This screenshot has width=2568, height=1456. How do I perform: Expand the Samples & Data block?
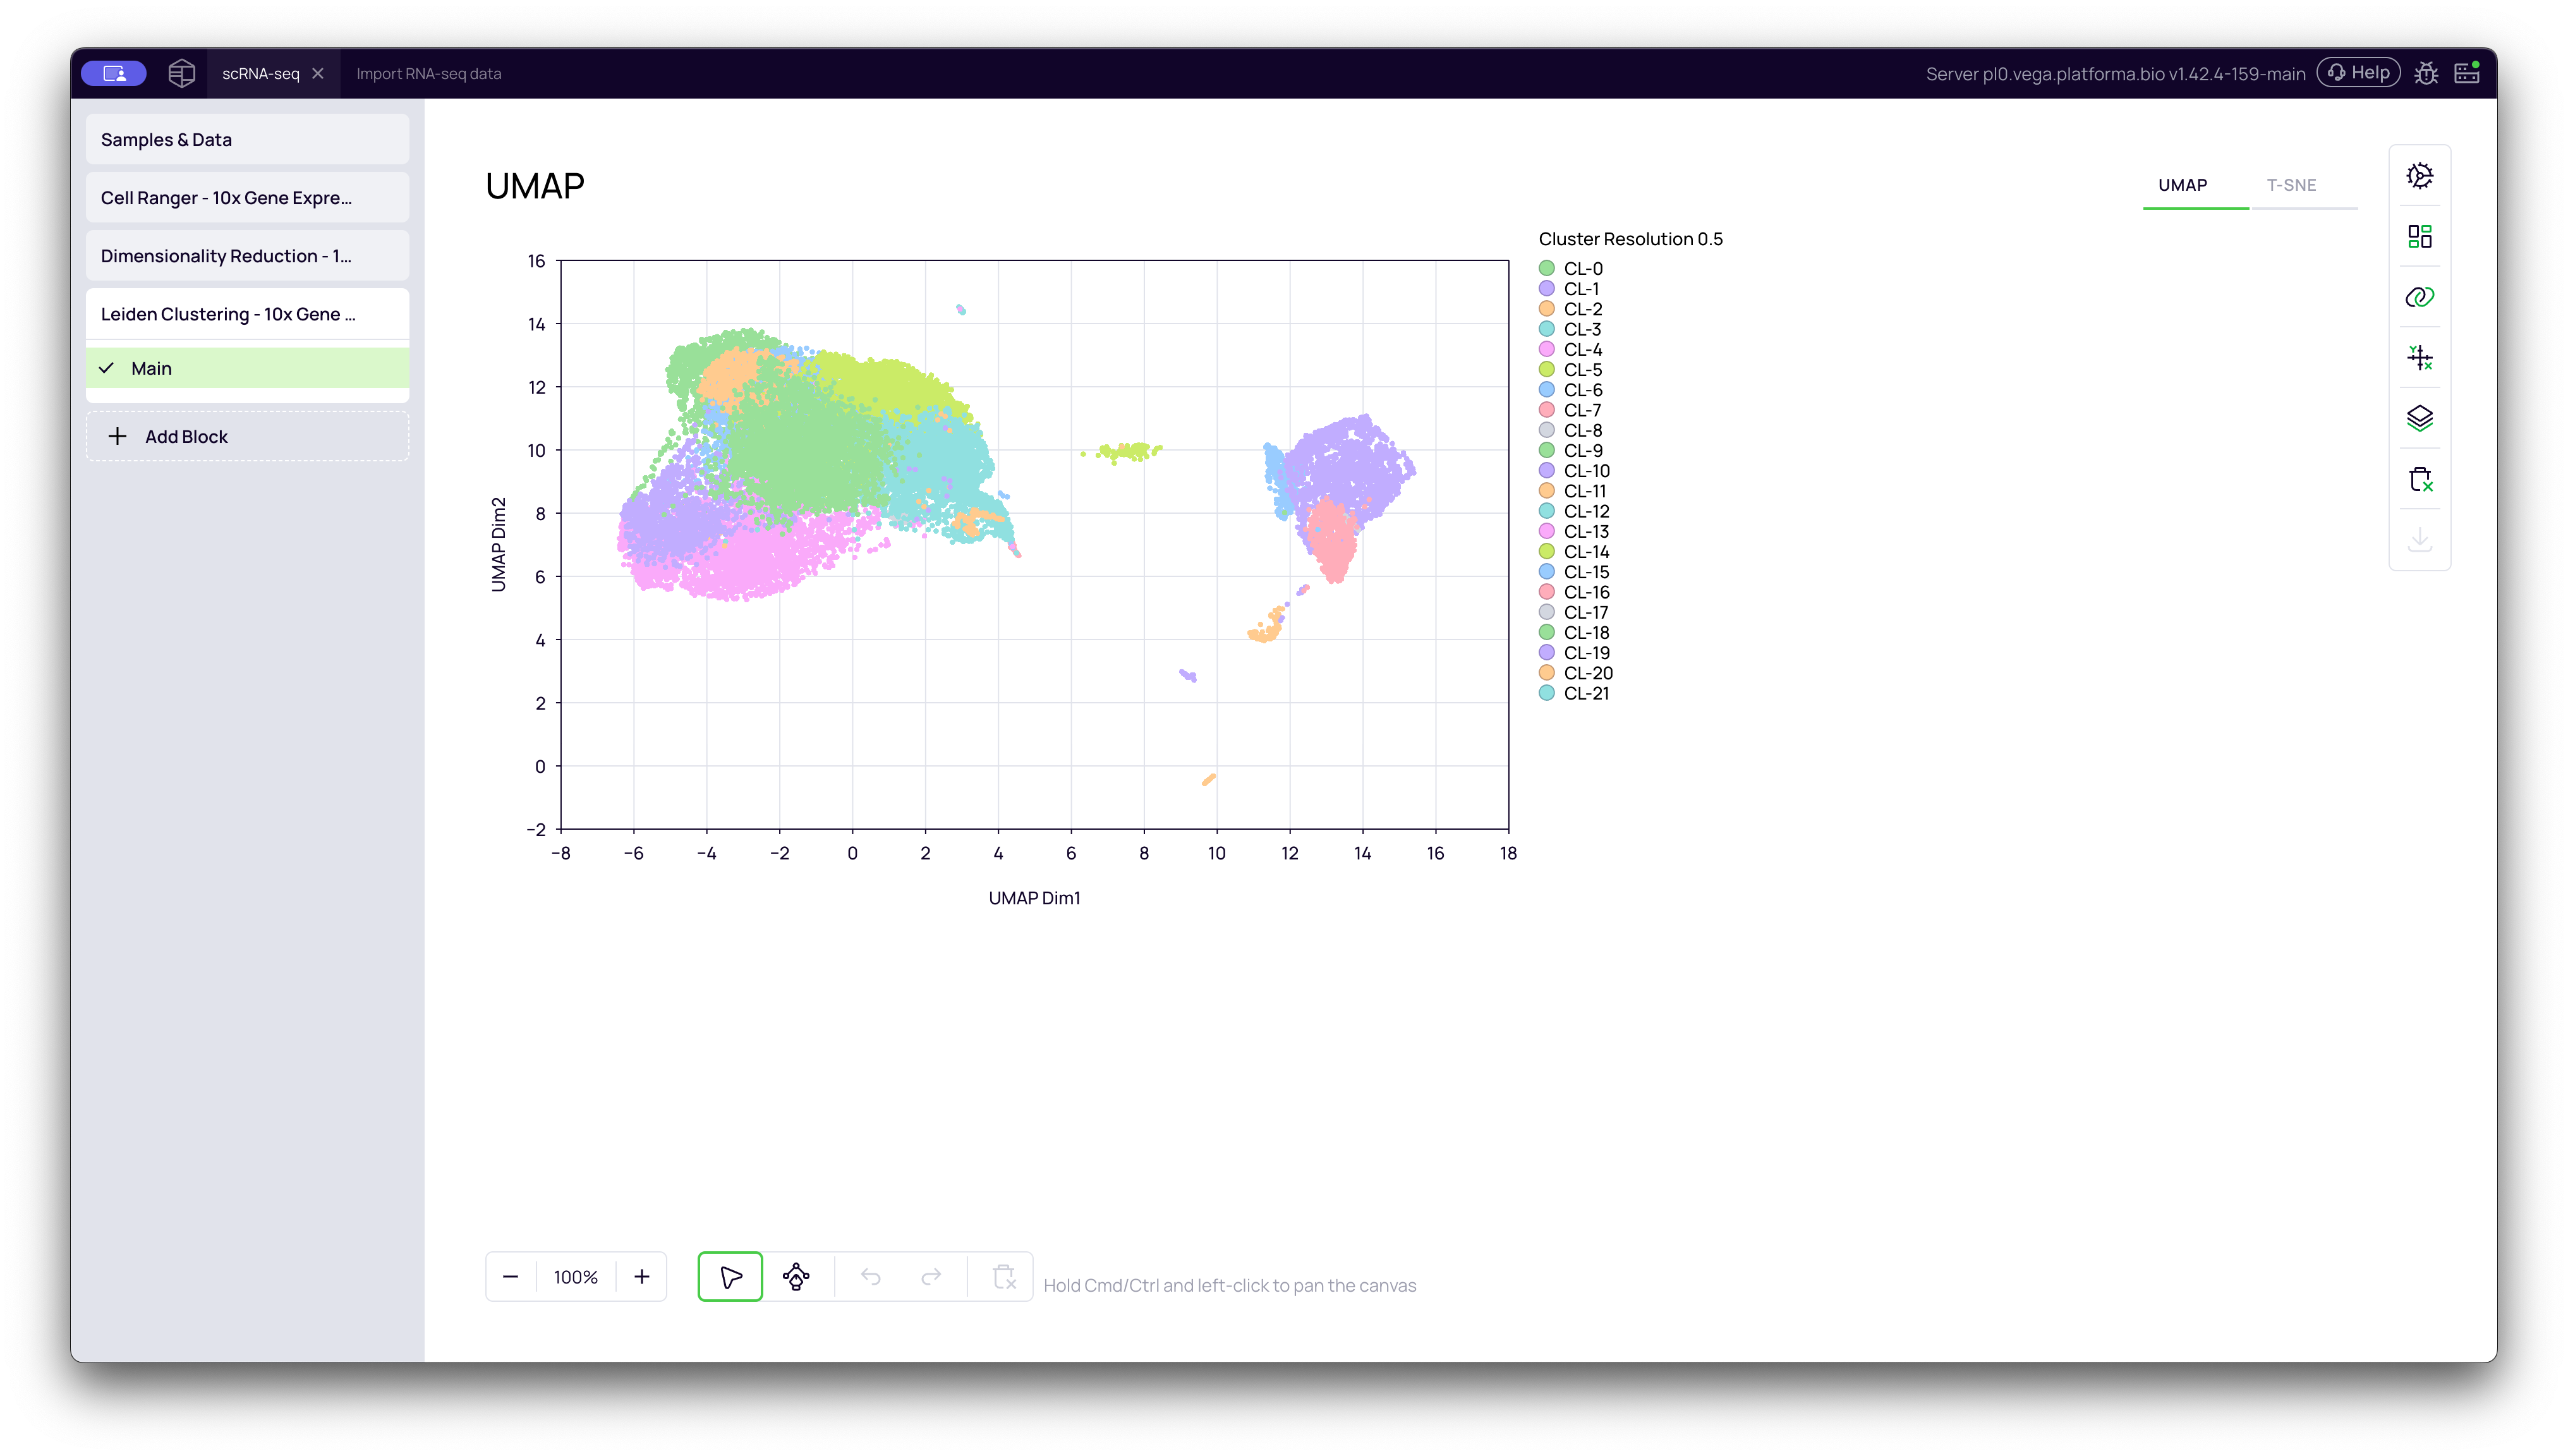pyautogui.click(x=247, y=139)
